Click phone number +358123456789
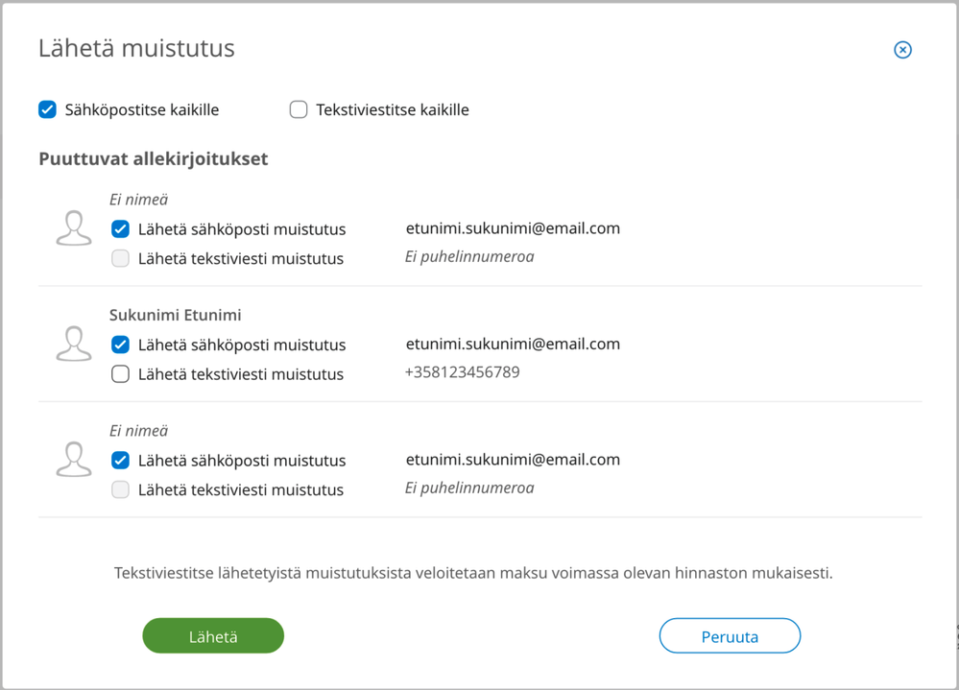The height and width of the screenshot is (690, 959). pyautogui.click(x=462, y=372)
